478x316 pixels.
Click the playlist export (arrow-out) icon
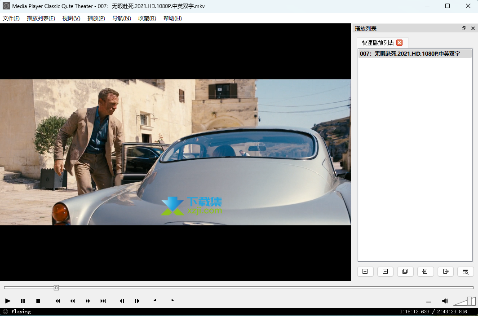(x=445, y=272)
